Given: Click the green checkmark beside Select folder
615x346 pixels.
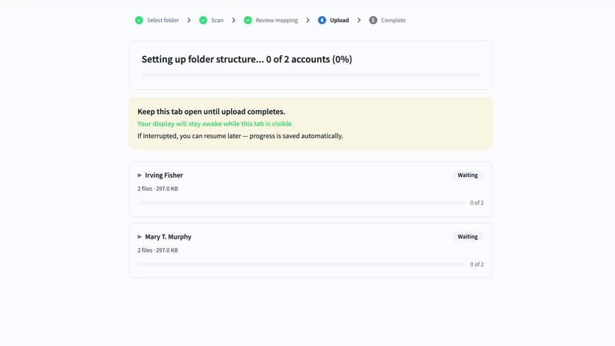Looking at the screenshot, I should pyautogui.click(x=139, y=20).
